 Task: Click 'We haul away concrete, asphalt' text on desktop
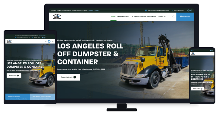coord(85,40)
